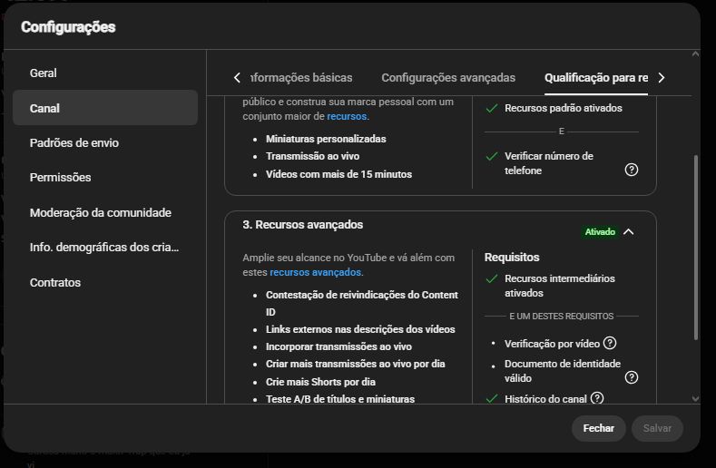Click the Salvar button
Viewport: 716px width, 468px height.
[x=657, y=428]
